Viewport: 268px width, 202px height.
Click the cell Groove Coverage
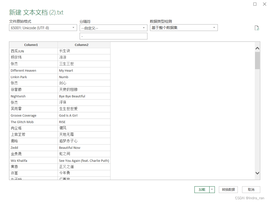click(33, 115)
